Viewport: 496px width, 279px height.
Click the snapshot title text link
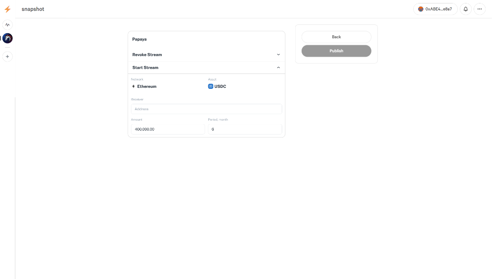tap(33, 9)
